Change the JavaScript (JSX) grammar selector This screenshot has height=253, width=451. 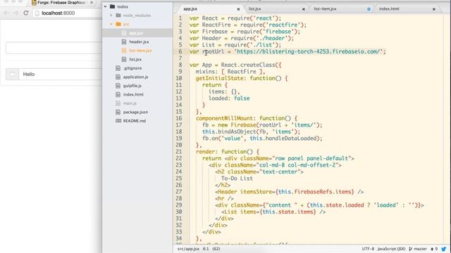pos(391,249)
